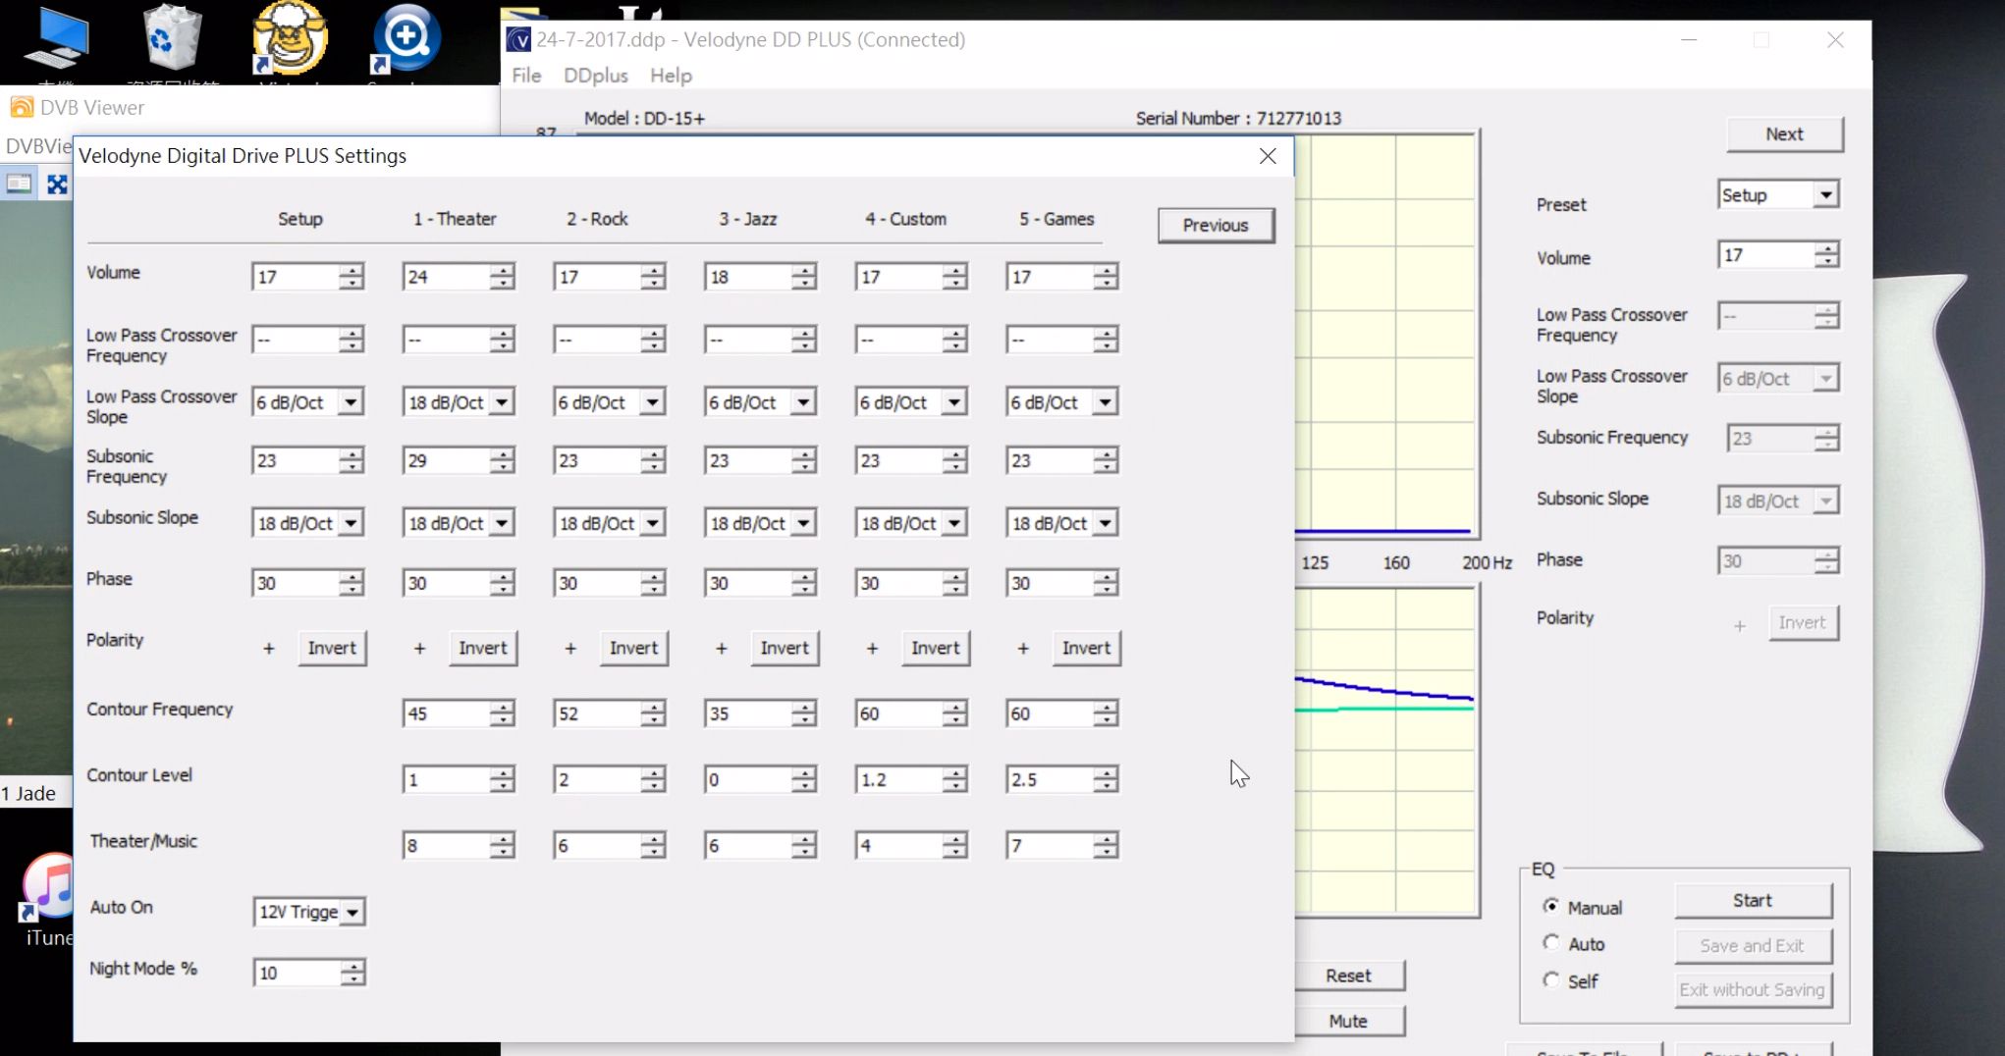Invert polarity for 3 - Jazz preset
Image resolution: width=2005 pixels, height=1056 pixels.
point(785,648)
